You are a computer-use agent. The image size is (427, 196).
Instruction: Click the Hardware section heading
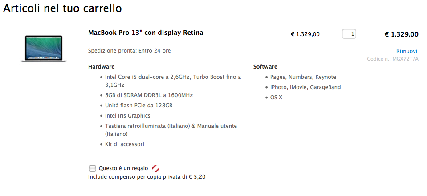(102, 67)
